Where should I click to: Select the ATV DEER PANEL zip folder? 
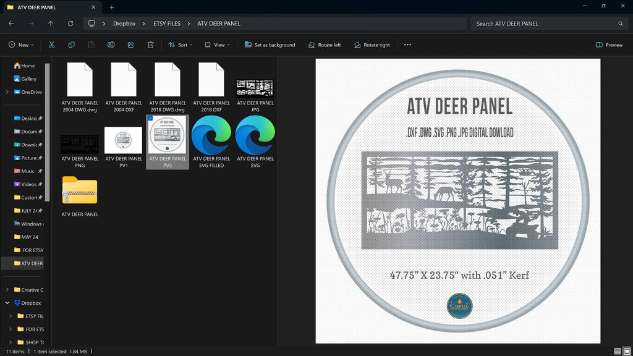point(80,197)
